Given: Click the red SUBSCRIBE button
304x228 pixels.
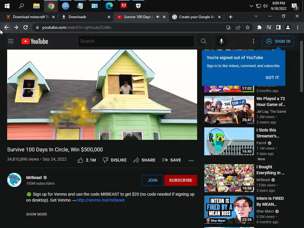Looking at the screenshot, I should 181,180.
